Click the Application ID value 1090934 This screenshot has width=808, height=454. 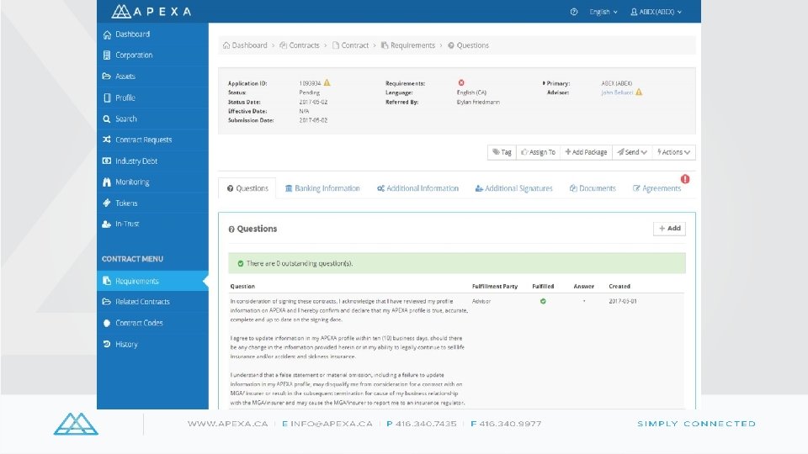[310, 83]
